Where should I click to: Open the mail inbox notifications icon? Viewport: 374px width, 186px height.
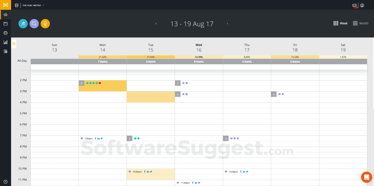point(355,5)
